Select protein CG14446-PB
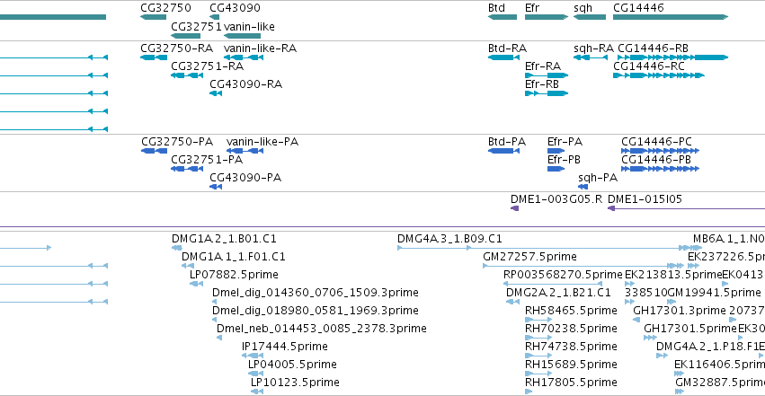The width and height of the screenshot is (765, 396). tap(660, 169)
